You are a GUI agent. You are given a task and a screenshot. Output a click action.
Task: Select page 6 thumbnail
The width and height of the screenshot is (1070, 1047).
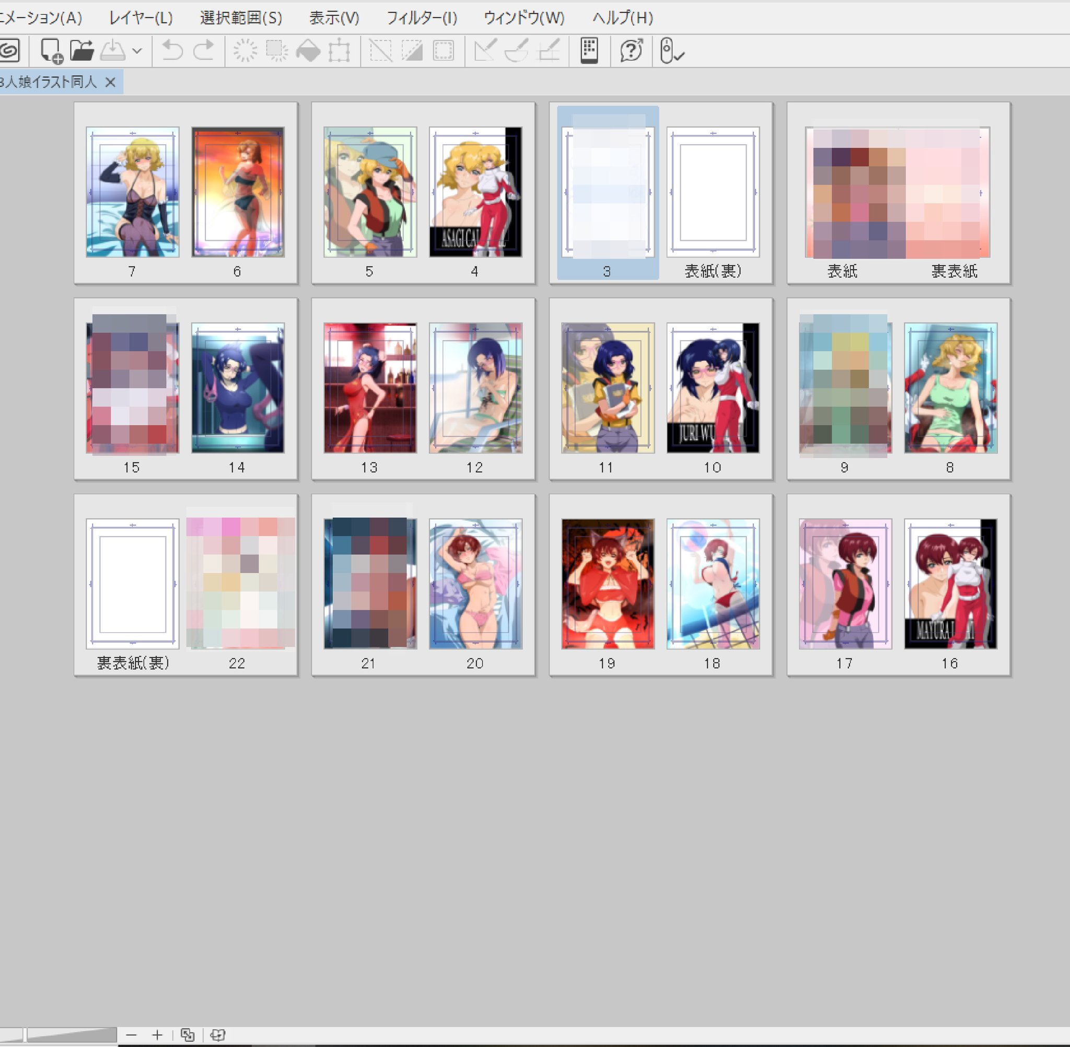(x=238, y=192)
